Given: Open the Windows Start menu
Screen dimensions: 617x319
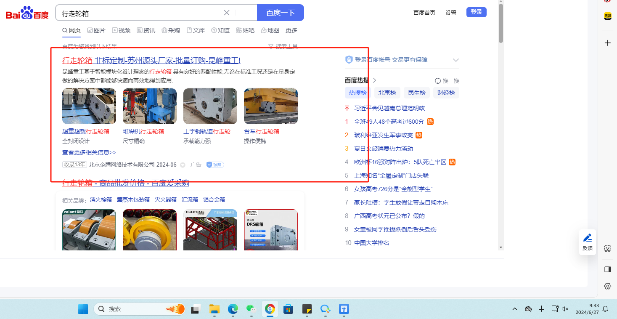Looking at the screenshot, I should coord(83,309).
